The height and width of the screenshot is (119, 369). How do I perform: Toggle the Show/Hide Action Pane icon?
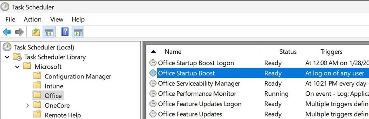(x=78, y=32)
